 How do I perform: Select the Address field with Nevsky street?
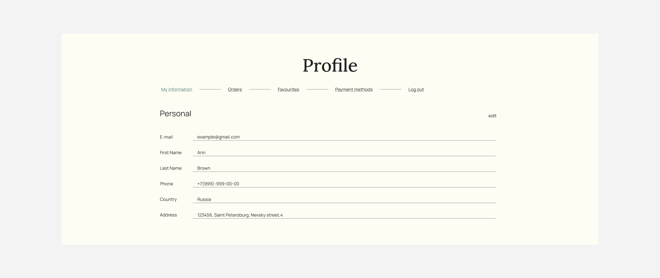coord(344,215)
